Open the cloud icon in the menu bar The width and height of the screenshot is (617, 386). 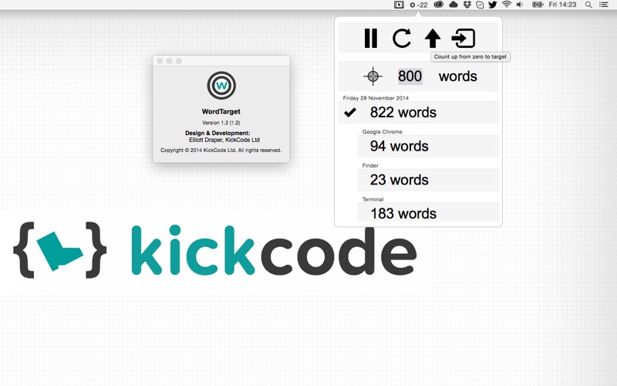tap(453, 5)
